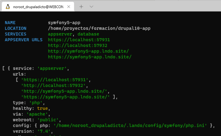Click the APPSERVER URLS label
The height and width of the screenshot is (136, 221).
23,40
